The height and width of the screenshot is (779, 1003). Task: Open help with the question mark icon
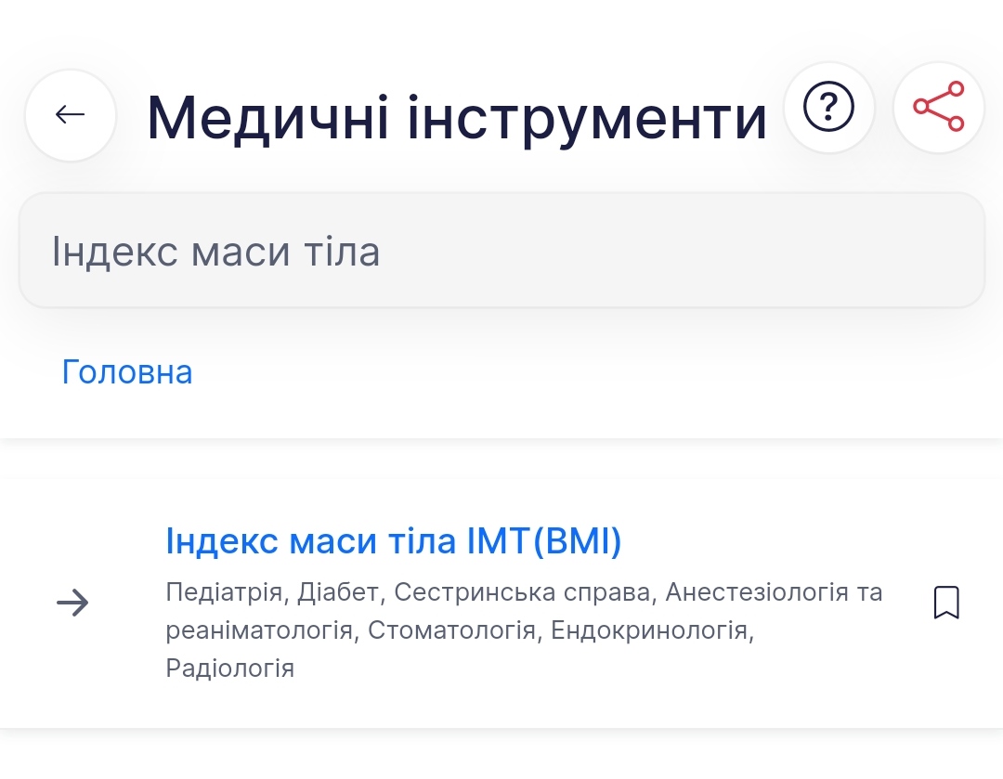829,107
